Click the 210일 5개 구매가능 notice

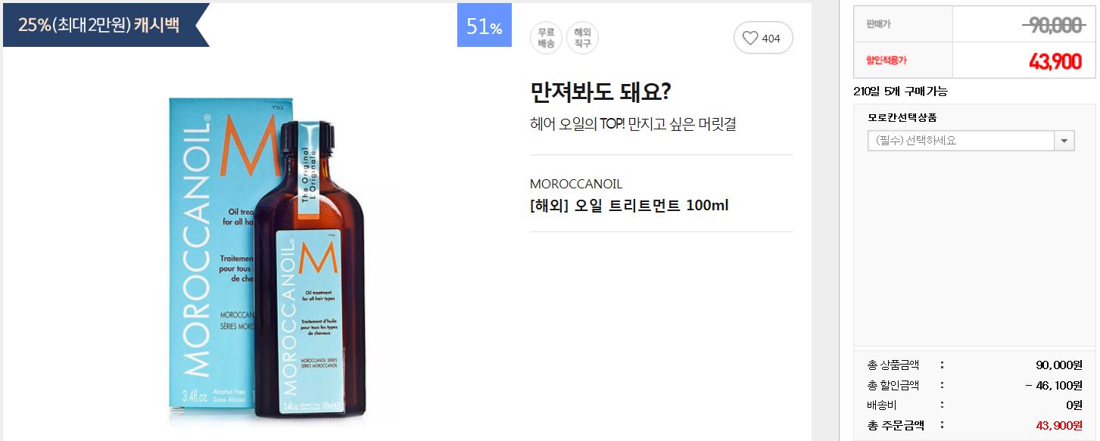900,92
